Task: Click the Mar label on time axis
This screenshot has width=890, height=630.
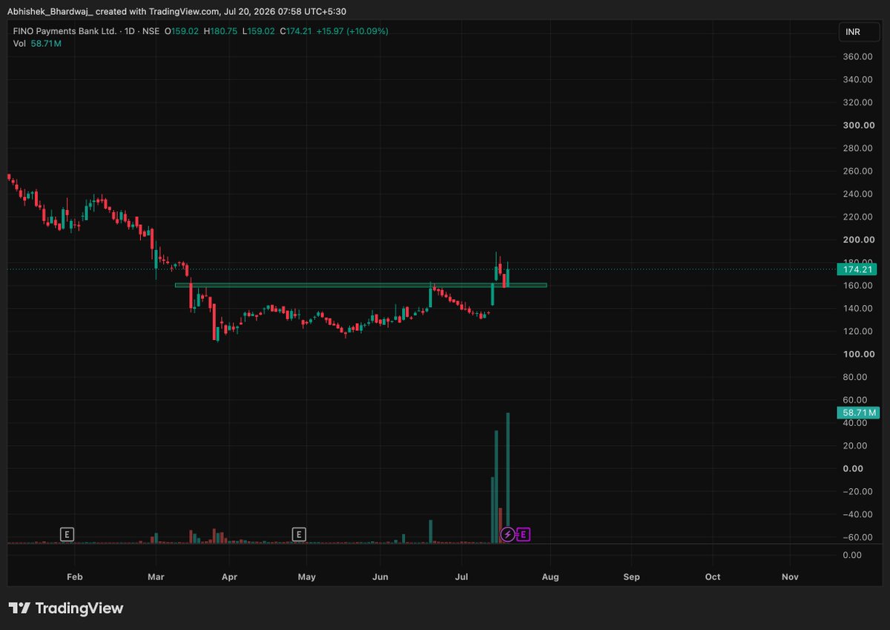Action: 156,577
